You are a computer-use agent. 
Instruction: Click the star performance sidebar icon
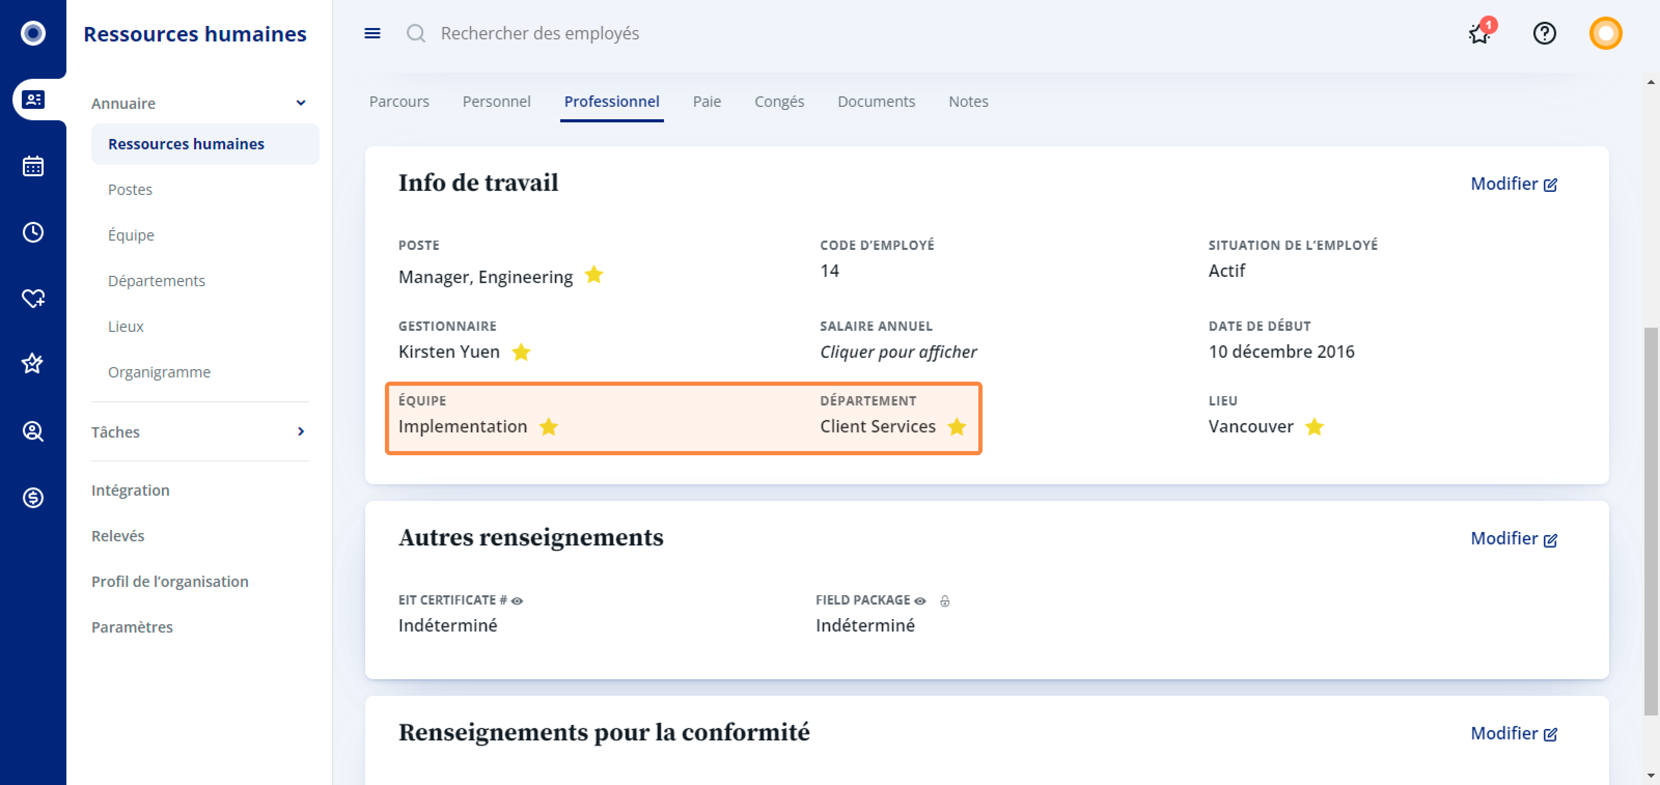pyautogui.click(x=33, y=364)
